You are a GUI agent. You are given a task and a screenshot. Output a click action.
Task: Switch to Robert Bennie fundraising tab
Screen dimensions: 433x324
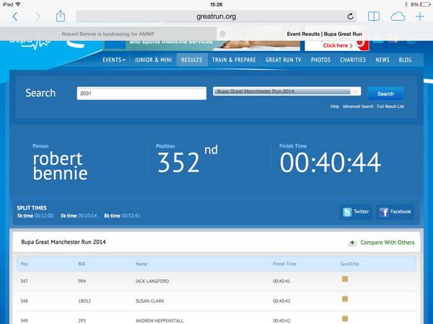tap(108, 34)
